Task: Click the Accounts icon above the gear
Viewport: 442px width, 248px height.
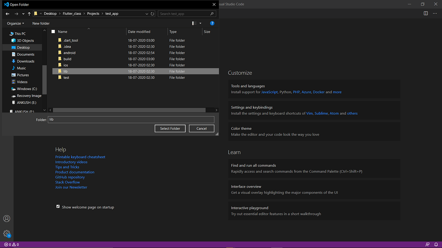Action: (x=7, y=218)
